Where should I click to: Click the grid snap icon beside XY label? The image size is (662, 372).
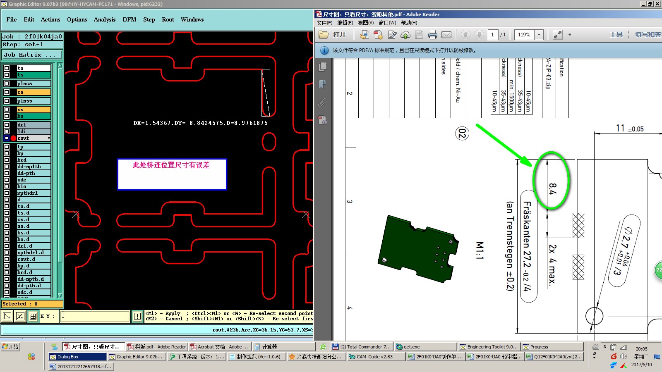(33, 317)
